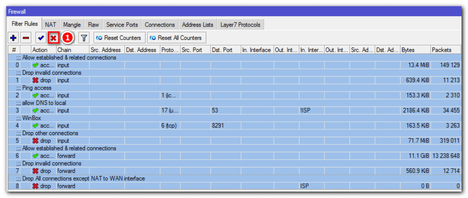Image resolution: width=468 pixels, height=198 pixels.
Task: Click the blue plus Add rule icon
Action: point(13,38)
